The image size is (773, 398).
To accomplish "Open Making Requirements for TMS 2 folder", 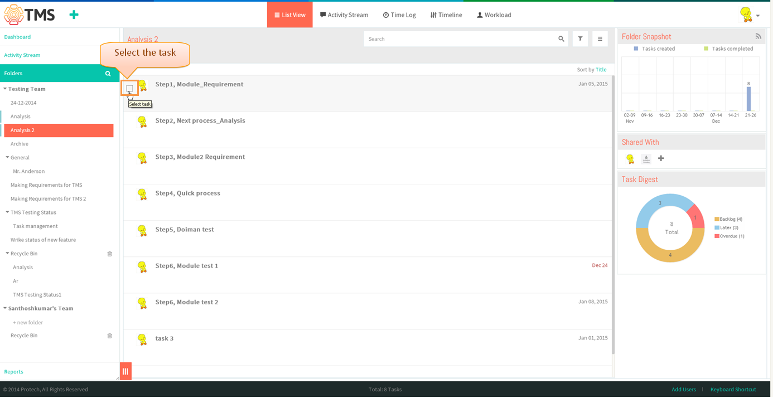I will [x=48, y=198].
